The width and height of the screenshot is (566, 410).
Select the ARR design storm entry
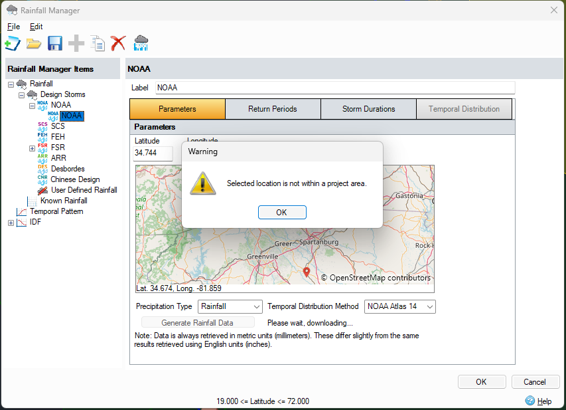coord(59,157)
